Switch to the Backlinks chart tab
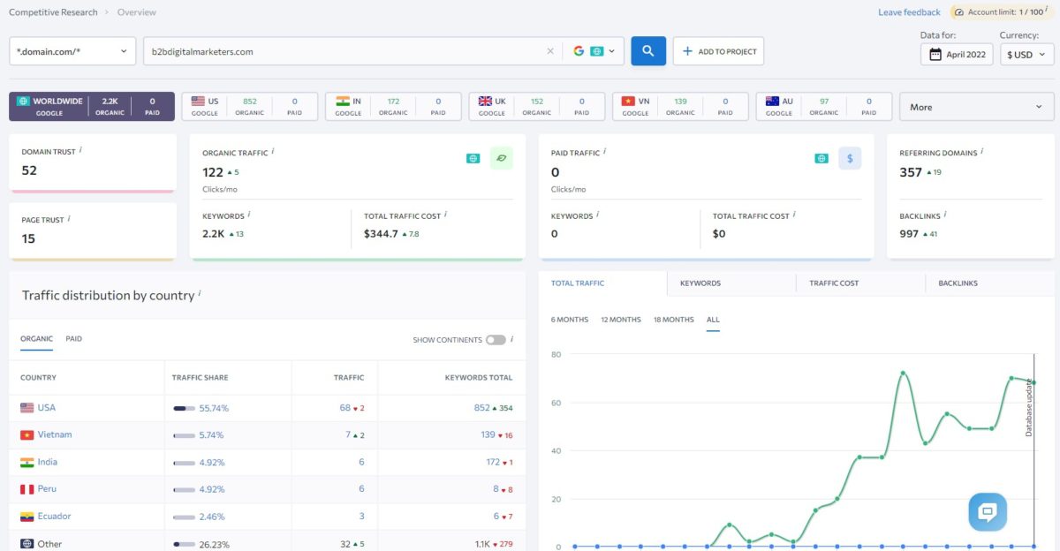Screen dimensions: 1060x551 pos(958,283)
